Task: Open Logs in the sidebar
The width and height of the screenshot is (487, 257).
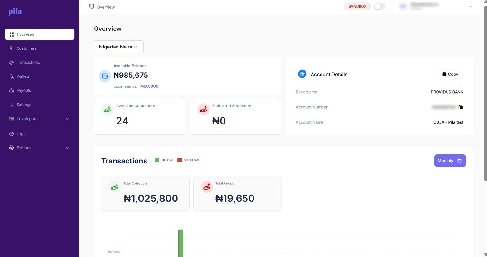Action: 21,134
